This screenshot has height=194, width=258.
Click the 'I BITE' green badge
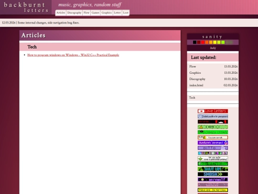pos(213,127)
